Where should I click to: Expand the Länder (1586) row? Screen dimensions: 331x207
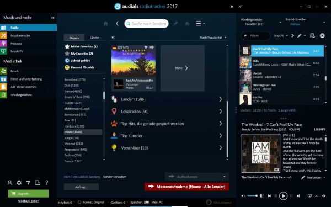tap(167, 99)
